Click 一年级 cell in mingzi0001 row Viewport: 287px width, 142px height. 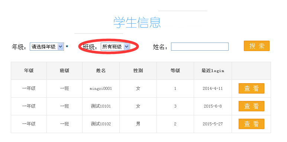click(x=29, y=88)
